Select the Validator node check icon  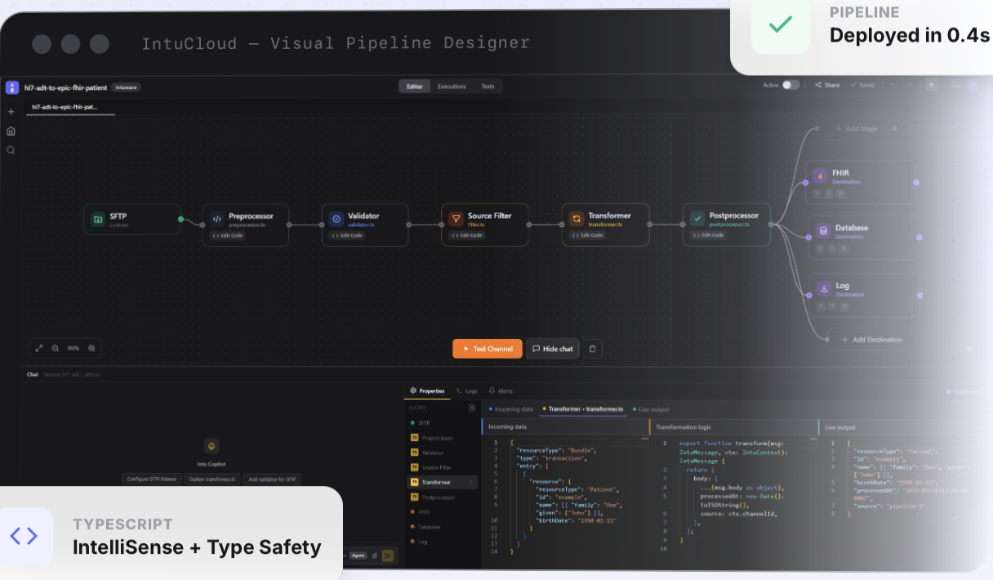[336, 219]
